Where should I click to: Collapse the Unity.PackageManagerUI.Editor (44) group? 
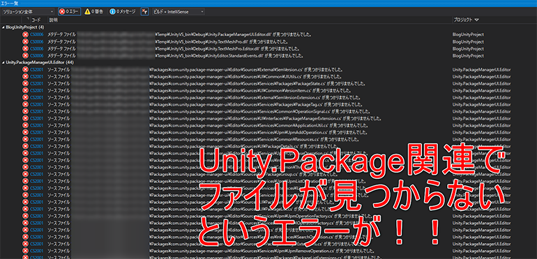tap(3, 63)
